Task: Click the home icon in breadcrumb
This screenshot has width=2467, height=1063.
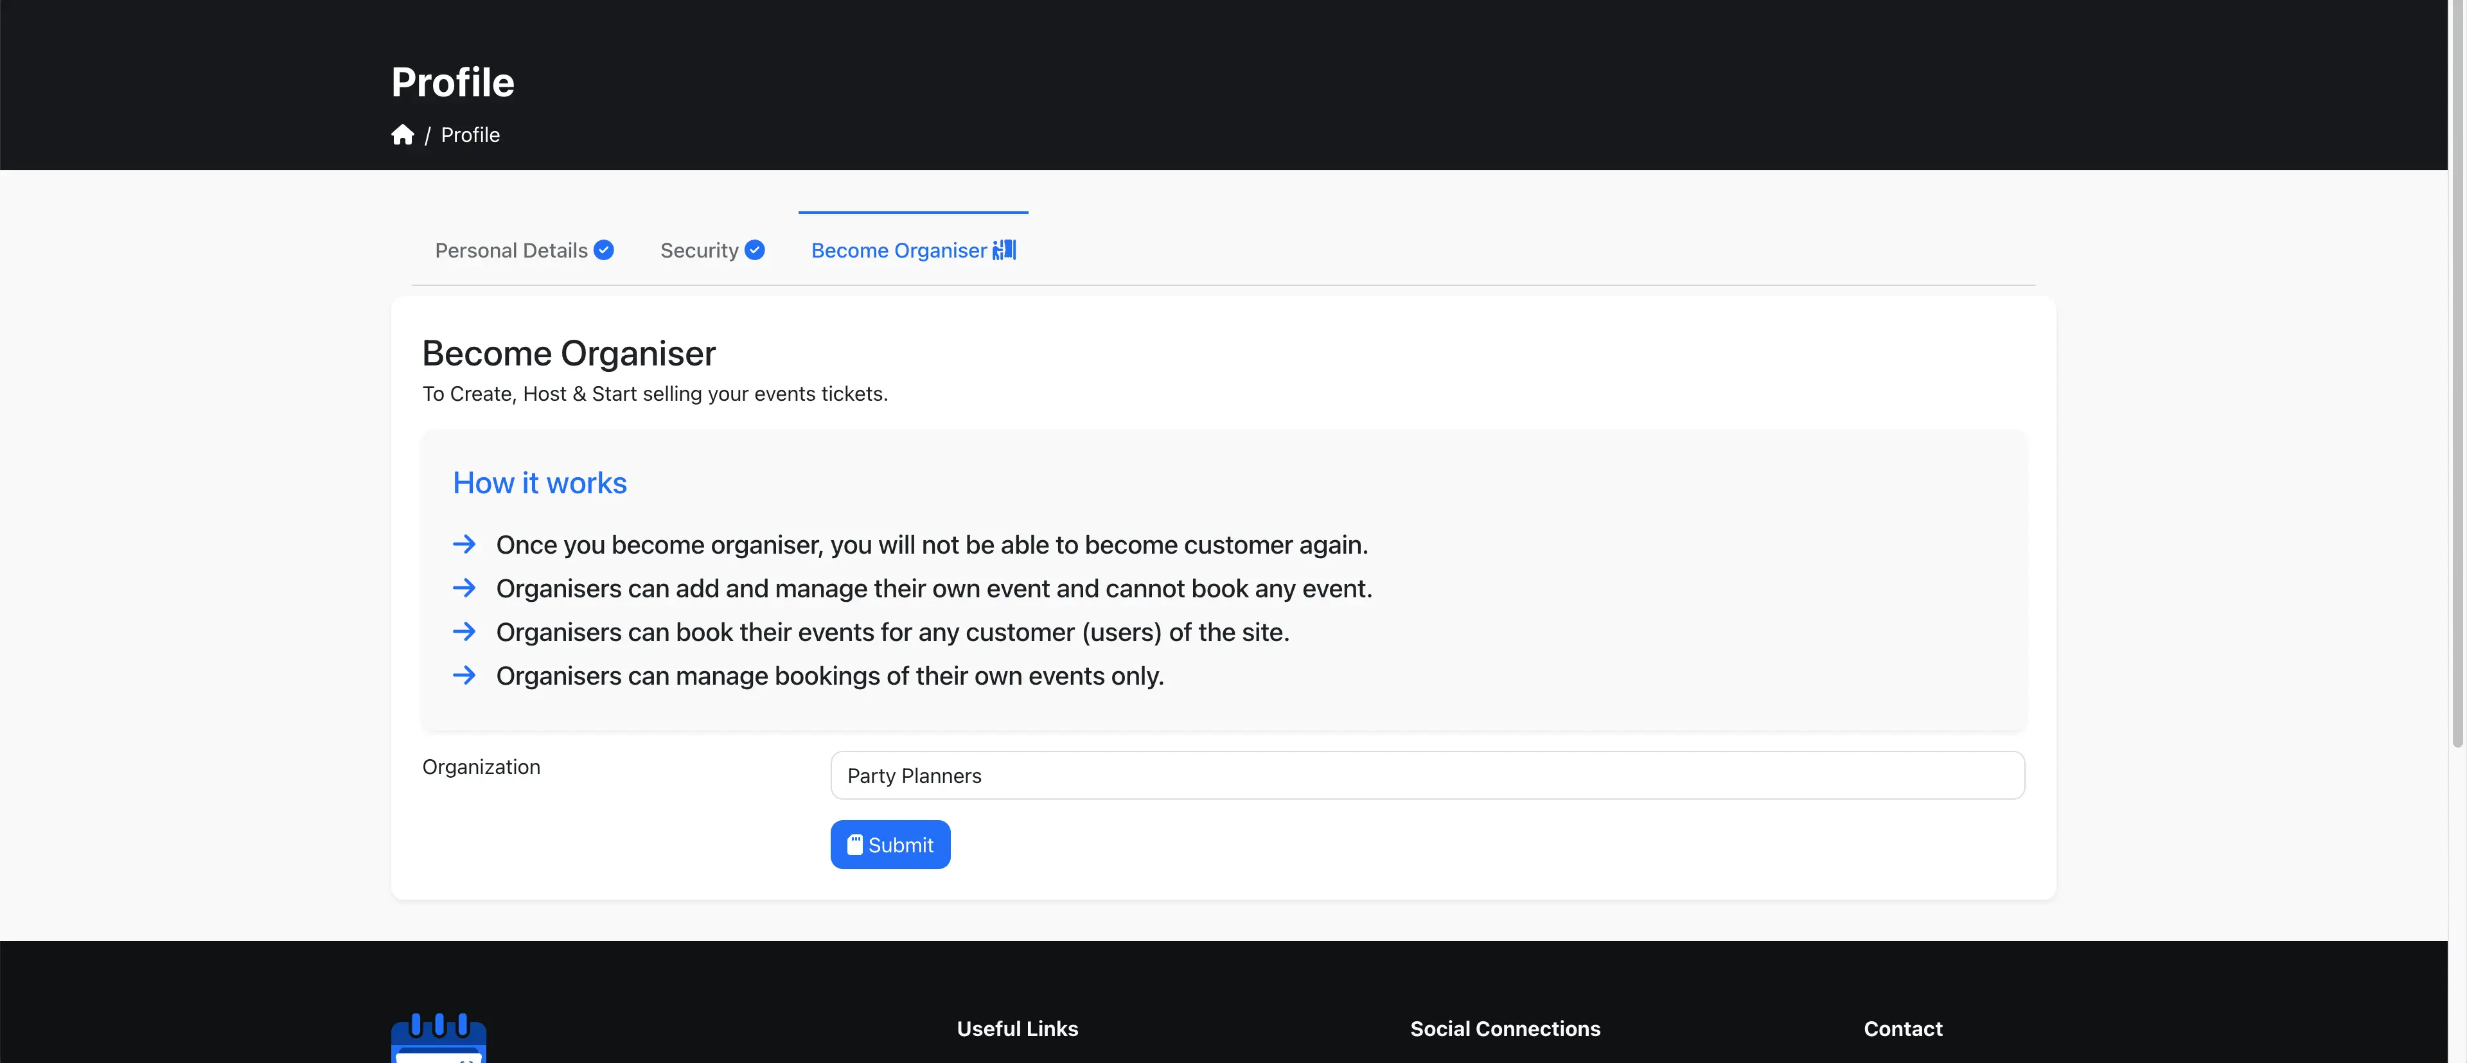Action: point(402,135)
